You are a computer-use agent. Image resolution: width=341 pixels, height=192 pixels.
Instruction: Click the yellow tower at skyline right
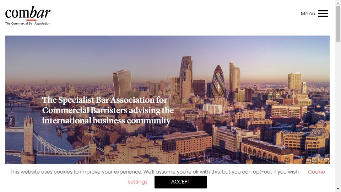tap(295, 82)
